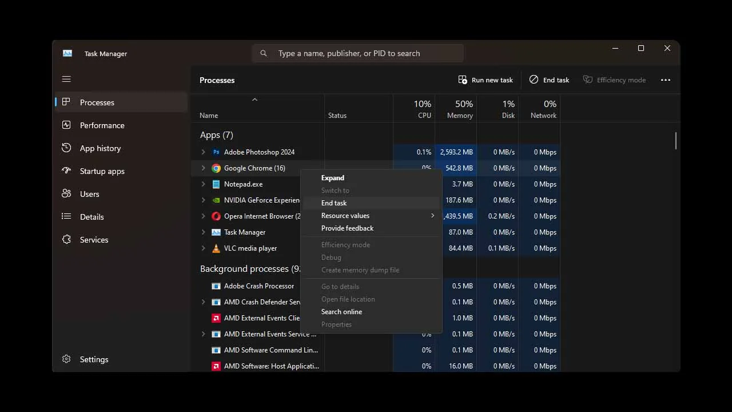This screenshot has width=732, height=412.
Task: Click the AMD External Events Client icon
Action: 216,318
